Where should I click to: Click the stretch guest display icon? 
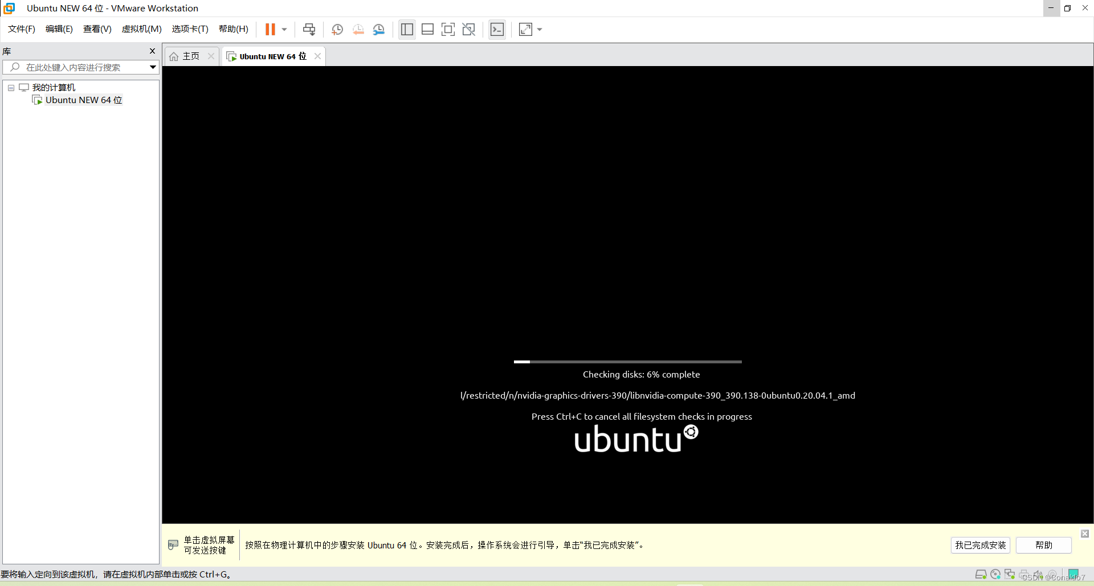pyautogui.click(x=525, y=29)
